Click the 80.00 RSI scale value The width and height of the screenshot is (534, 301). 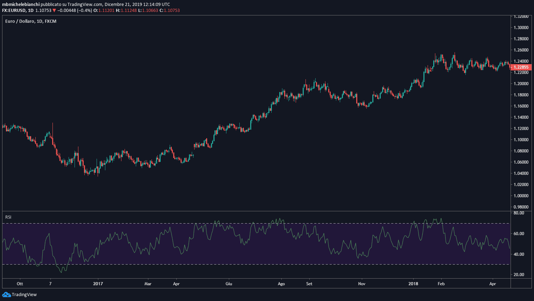pyautogui.click(x=519, y=213)
